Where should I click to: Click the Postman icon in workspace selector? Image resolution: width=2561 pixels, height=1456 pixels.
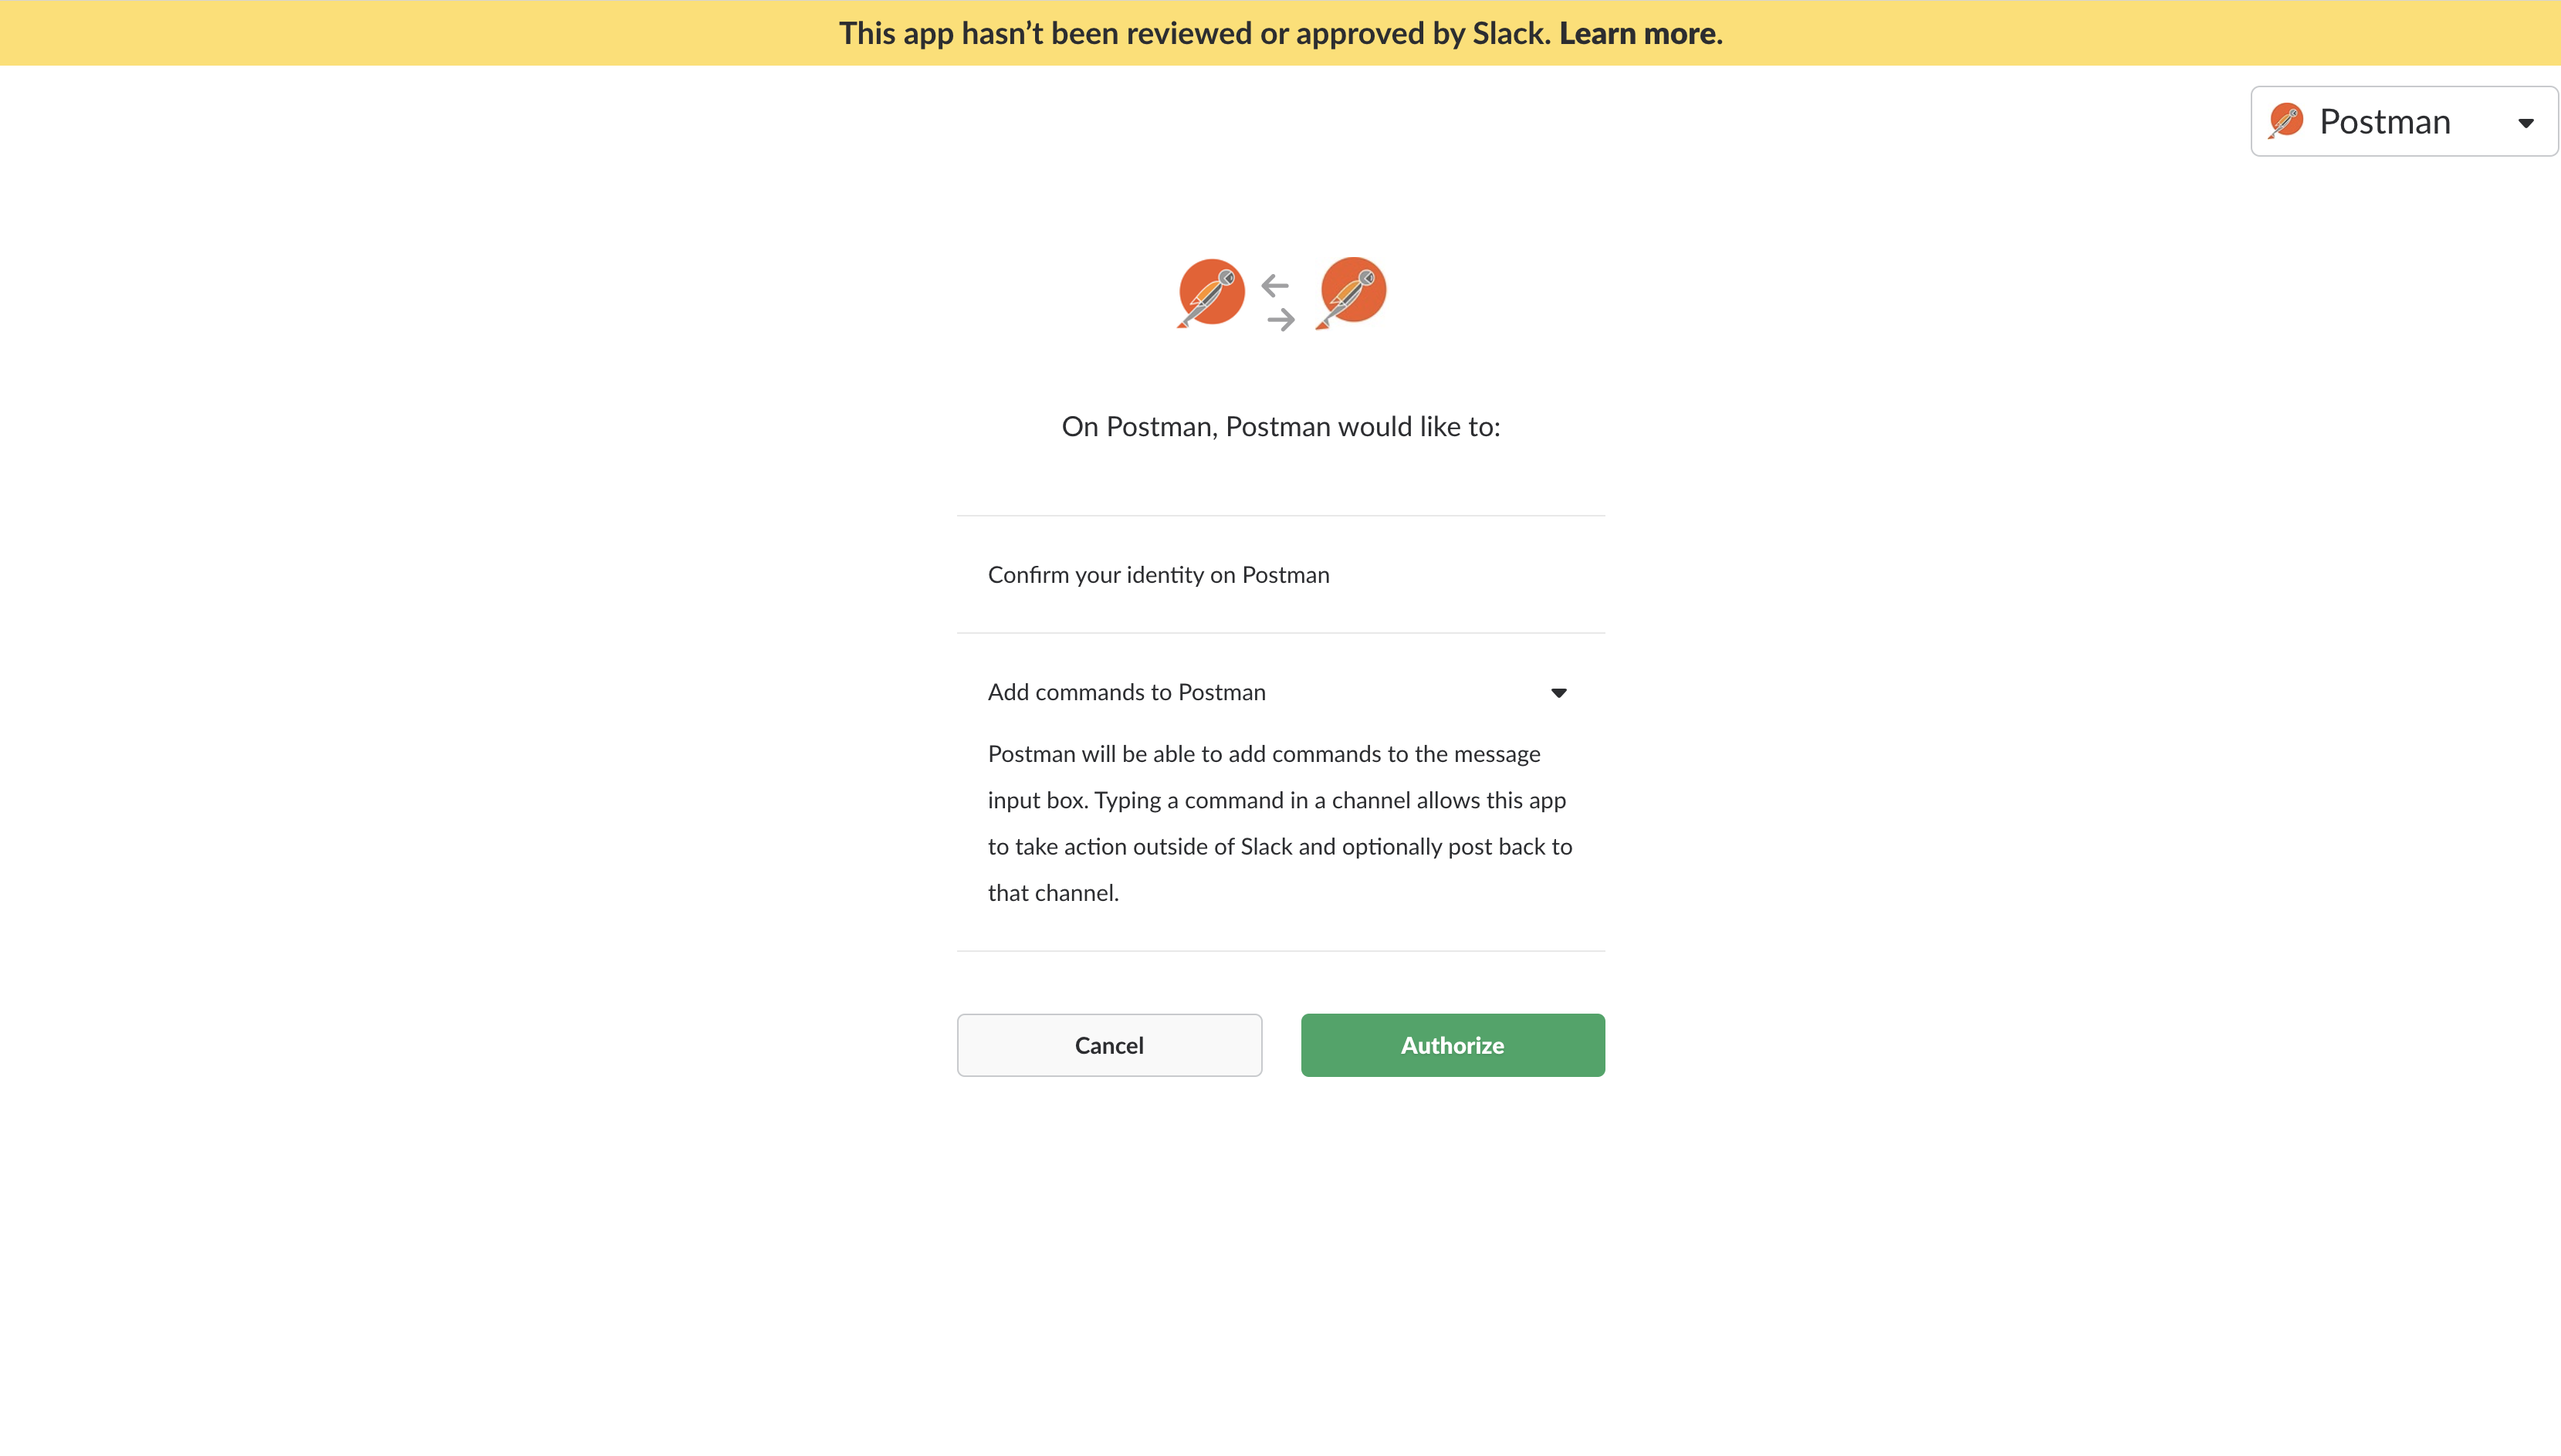point(2285,121)
